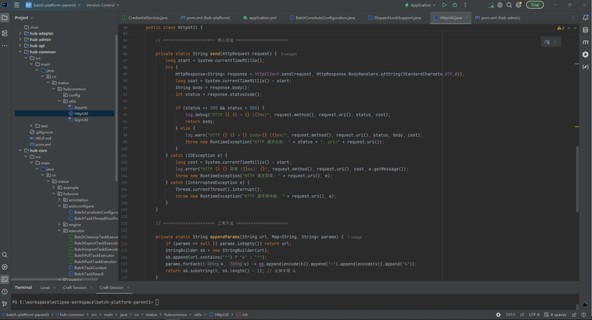Expand hub-api module
This screenshot has width=592, height=320.
tap(20, 46)
